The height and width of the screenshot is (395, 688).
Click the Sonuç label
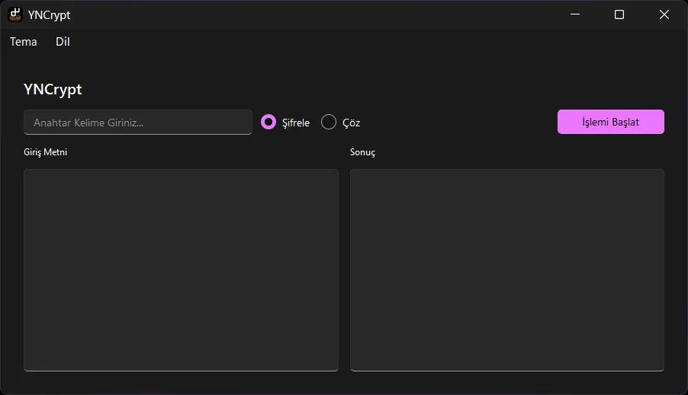coord(362,152)
